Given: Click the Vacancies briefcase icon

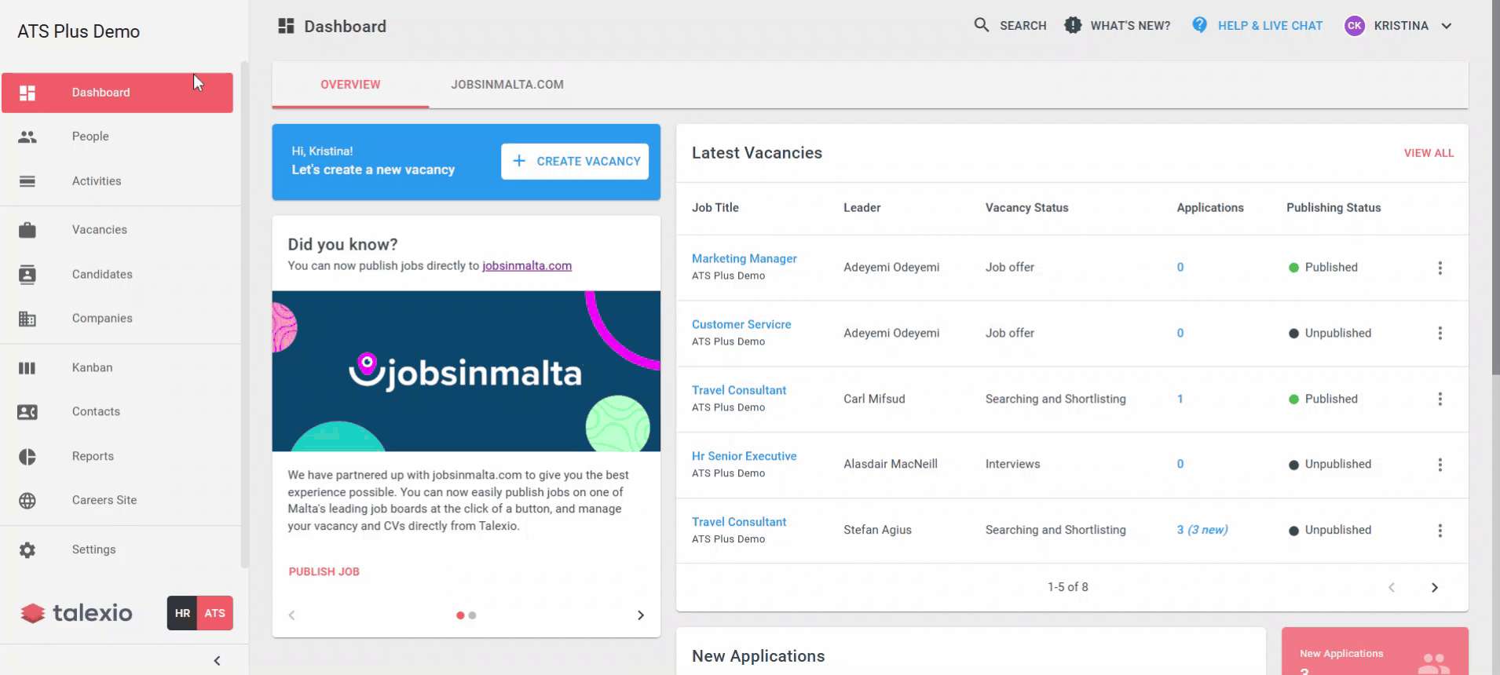Looking at the screenshot, I should point(27,230).
